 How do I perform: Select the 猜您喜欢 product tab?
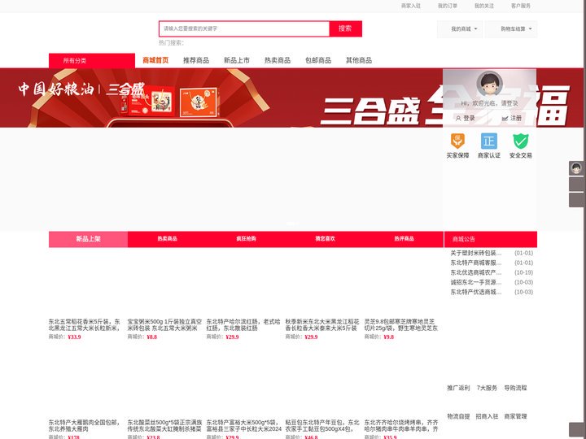325,239
